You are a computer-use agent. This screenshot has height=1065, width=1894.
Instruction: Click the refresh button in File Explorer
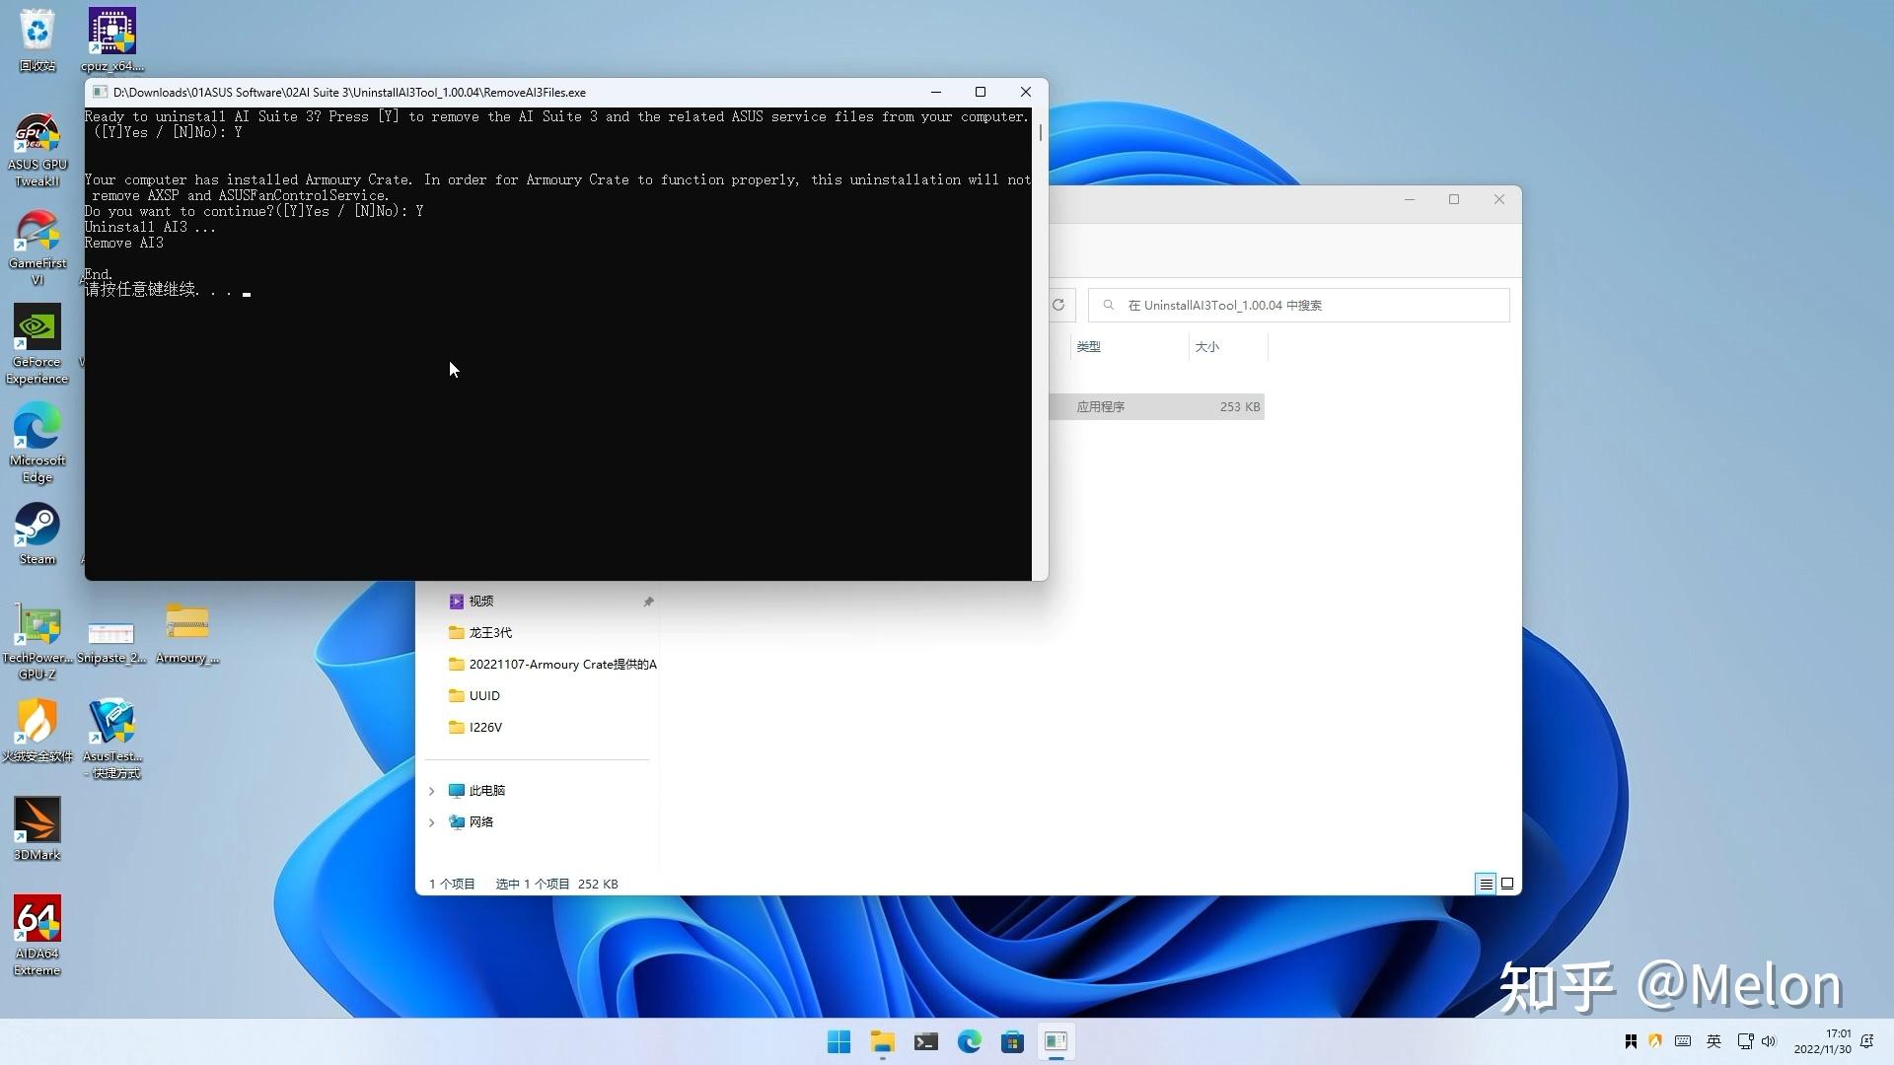tap(1058, 305)
